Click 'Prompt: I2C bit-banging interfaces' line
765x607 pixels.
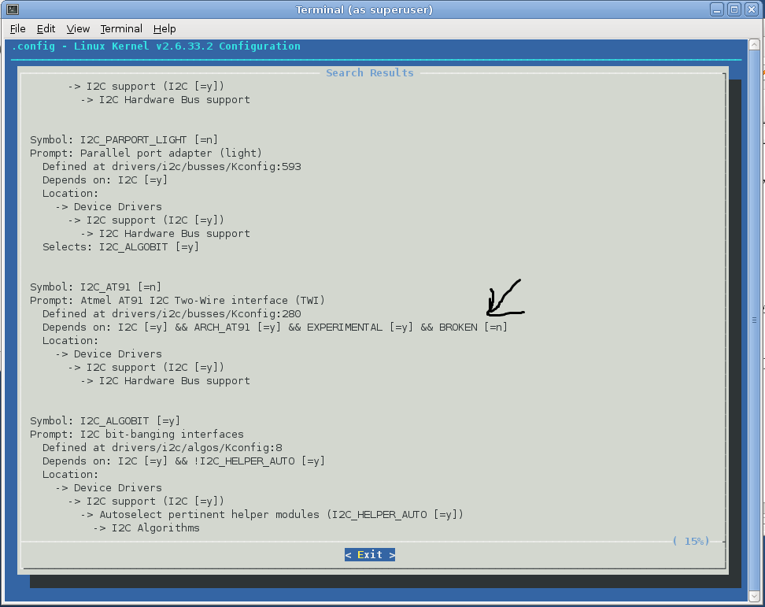[137, 435]
